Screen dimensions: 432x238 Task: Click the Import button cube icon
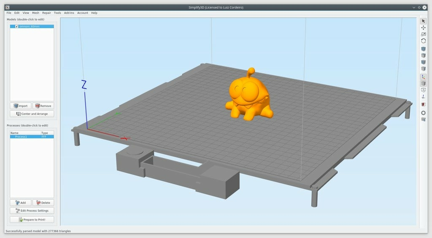(x=16, y=106)
